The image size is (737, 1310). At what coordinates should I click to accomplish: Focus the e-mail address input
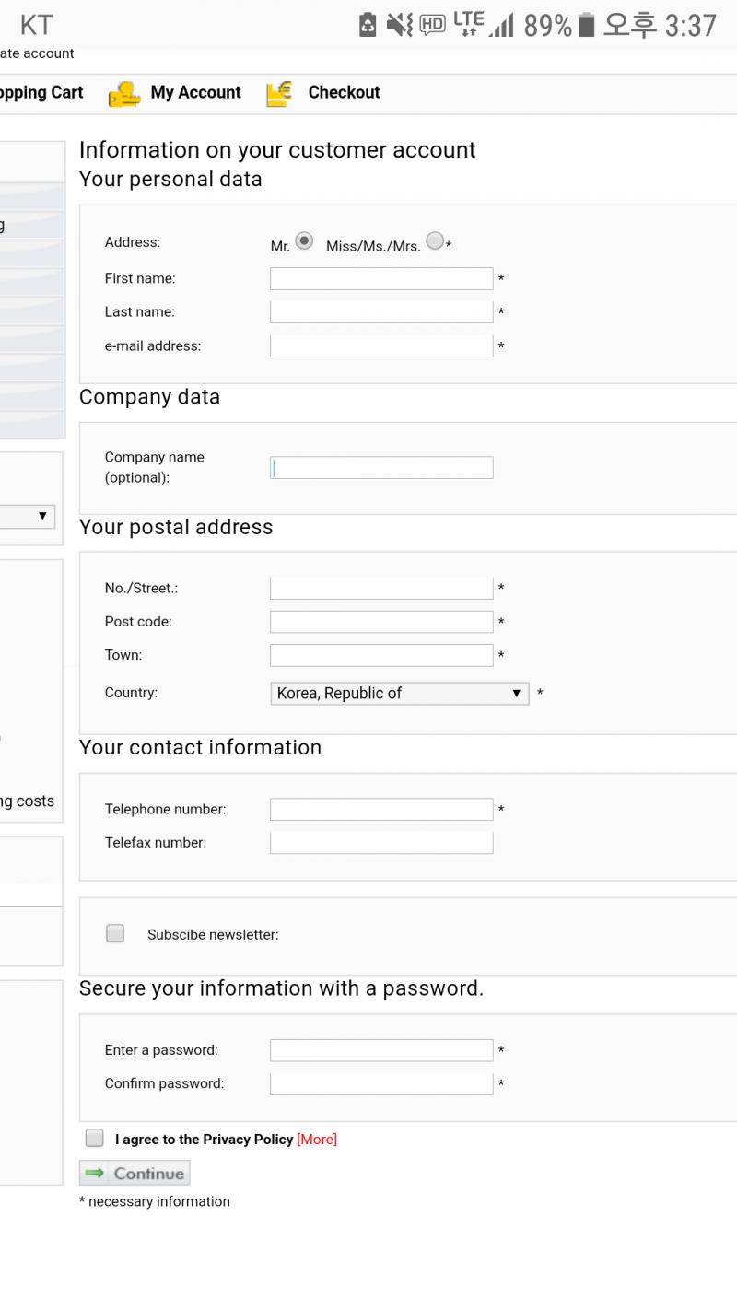[x=381, y=346]
